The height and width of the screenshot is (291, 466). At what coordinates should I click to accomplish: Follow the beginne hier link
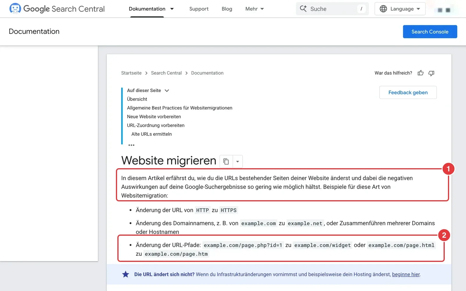coord(406,274)
